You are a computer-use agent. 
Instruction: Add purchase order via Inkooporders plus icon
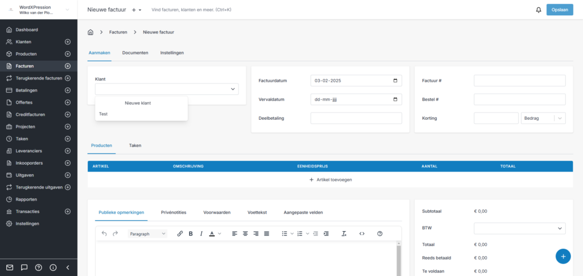68,163
